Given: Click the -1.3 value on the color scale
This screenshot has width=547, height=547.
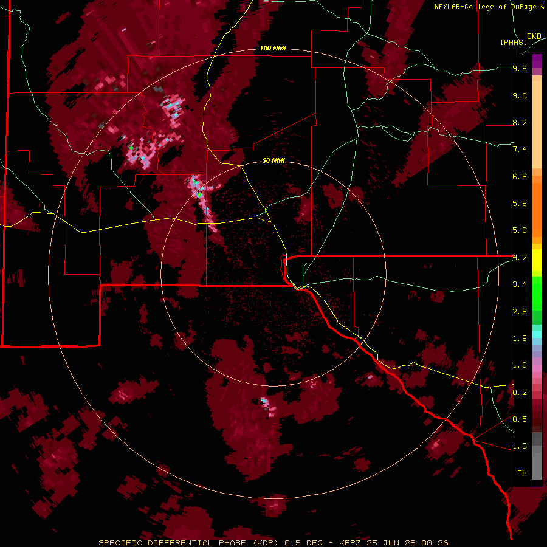Looking at the screenshot, I should (x=517, y=446).
